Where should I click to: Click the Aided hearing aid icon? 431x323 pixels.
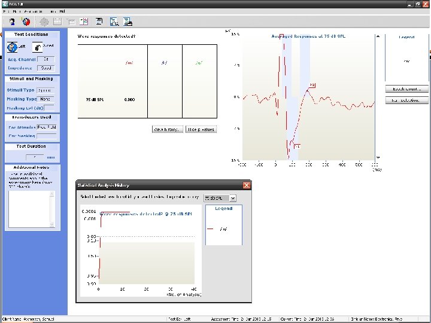37,47
